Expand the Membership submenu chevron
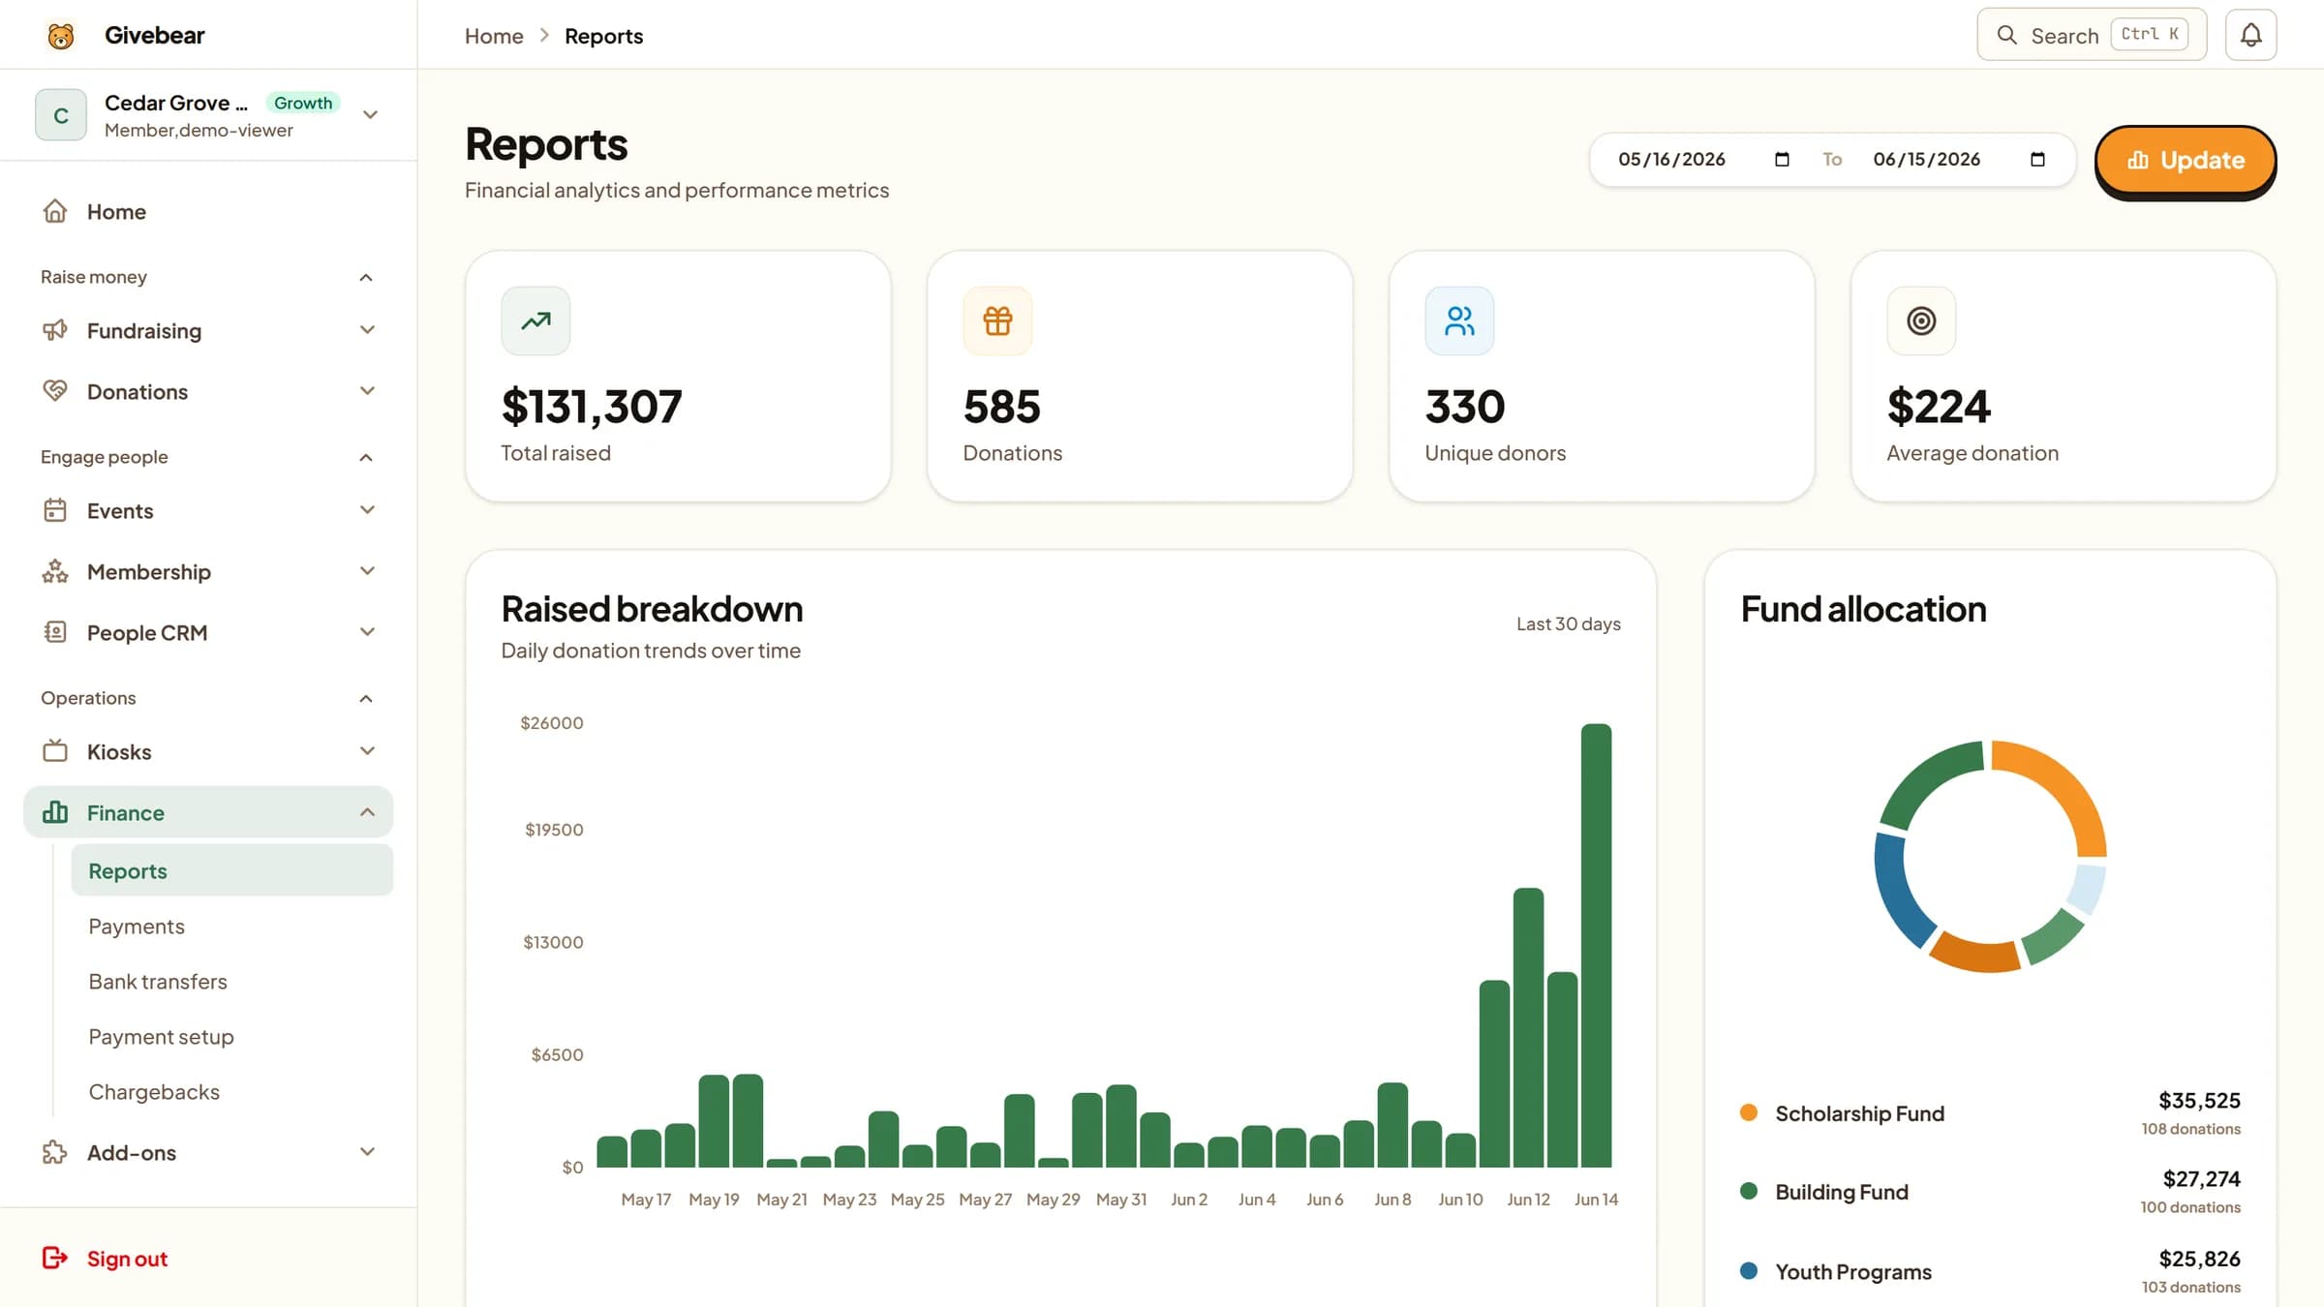Viewport: 2324px width, 1307px height. [x=367, y=571]
